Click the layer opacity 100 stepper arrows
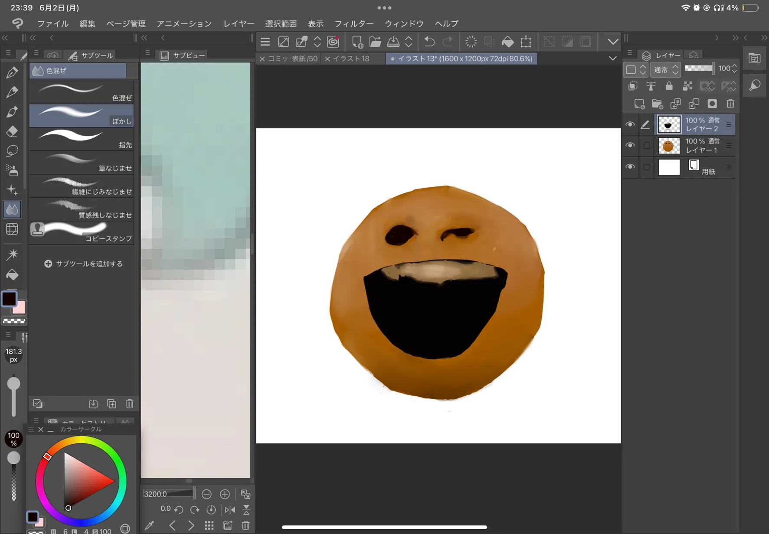Screen dimensions: 769x534 734,68
